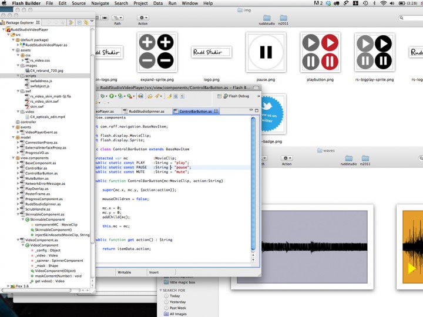
Task: Click the External Tools icon with red toolbox
Action: 130,96
